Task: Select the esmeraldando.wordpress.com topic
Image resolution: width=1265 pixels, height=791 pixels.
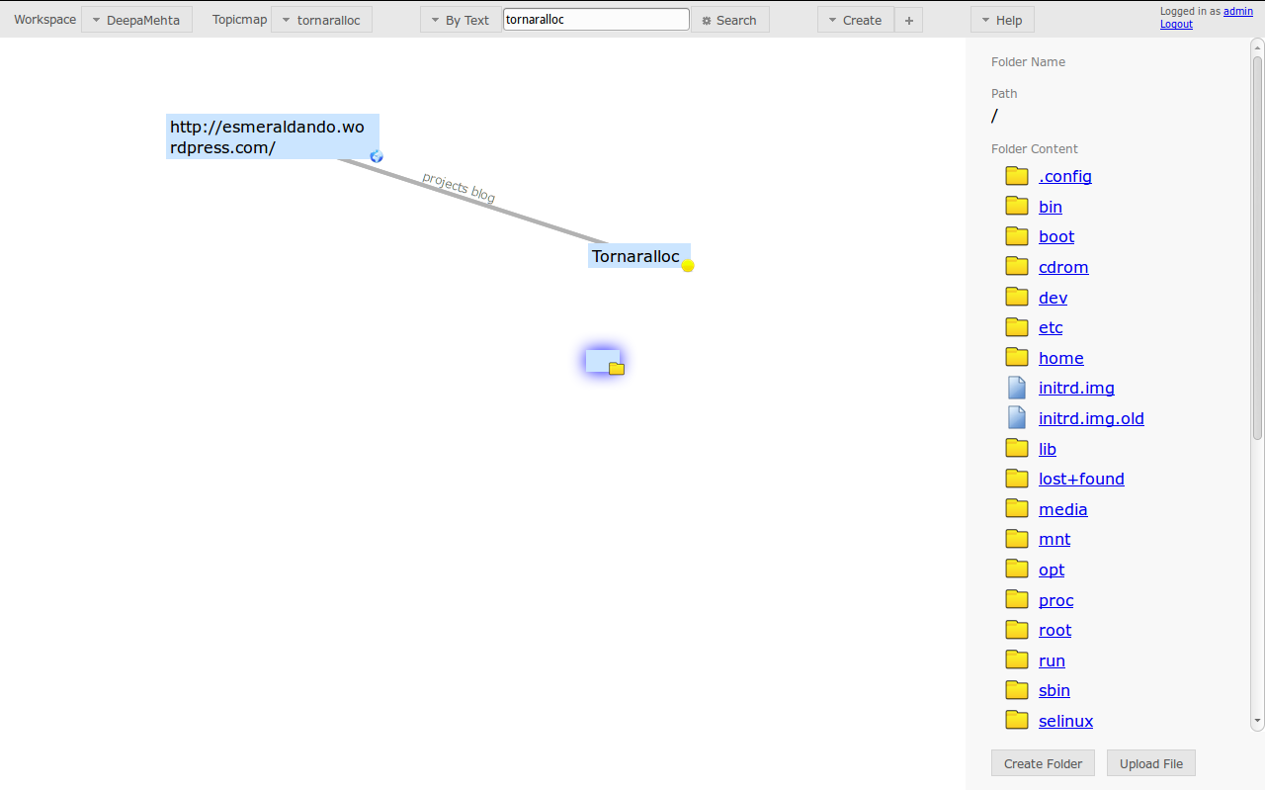Action: pyautogui.click(x=273, y=136)
